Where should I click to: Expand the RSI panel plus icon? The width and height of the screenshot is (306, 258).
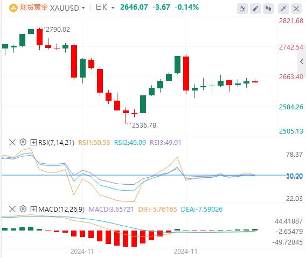[33, 142]
